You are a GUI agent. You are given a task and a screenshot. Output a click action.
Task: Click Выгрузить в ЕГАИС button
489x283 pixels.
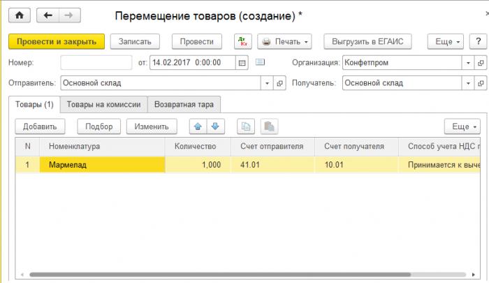pyautogui.click(x=367, y=41)
